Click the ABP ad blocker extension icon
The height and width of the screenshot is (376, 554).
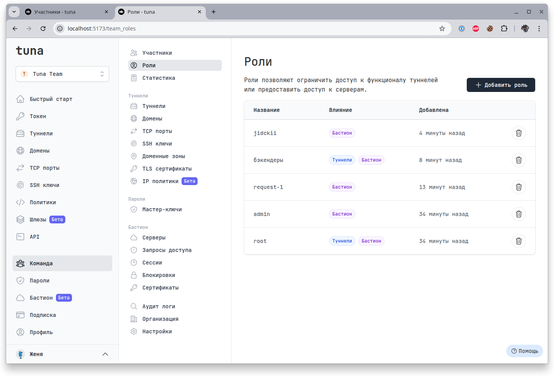476,29
